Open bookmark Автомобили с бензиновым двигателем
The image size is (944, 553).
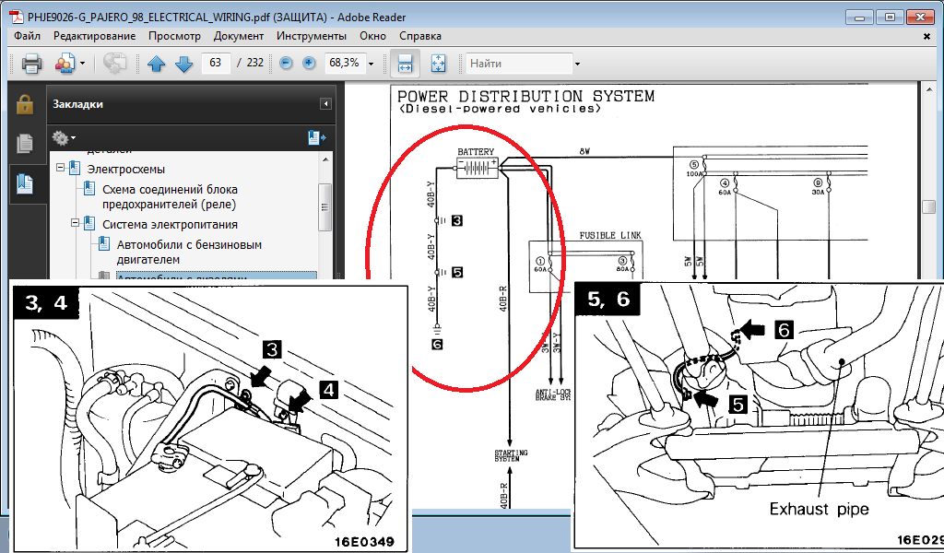point(189,252)
